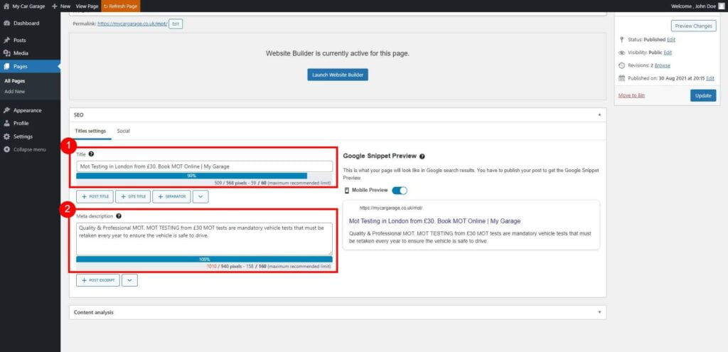Insert the Site Title tag
Image resolution: width=728 pixels, height=352 pixels.
click(x=132, y=196)
